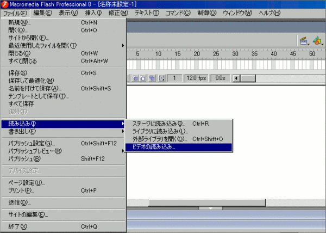Toggle Onion Skin Outlines button
This screenshot has width=326, height=233.
(x=143, y=78)
